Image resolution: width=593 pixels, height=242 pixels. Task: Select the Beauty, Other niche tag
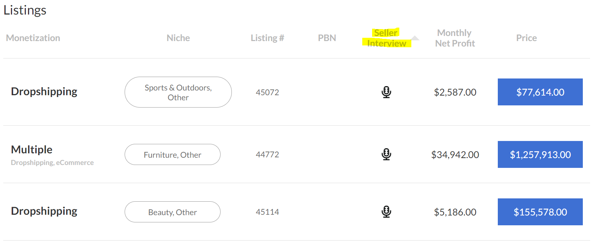tap(173, 212)
